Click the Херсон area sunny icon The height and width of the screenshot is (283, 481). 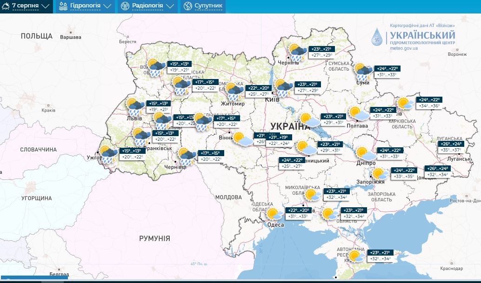[x=329, y=213]
